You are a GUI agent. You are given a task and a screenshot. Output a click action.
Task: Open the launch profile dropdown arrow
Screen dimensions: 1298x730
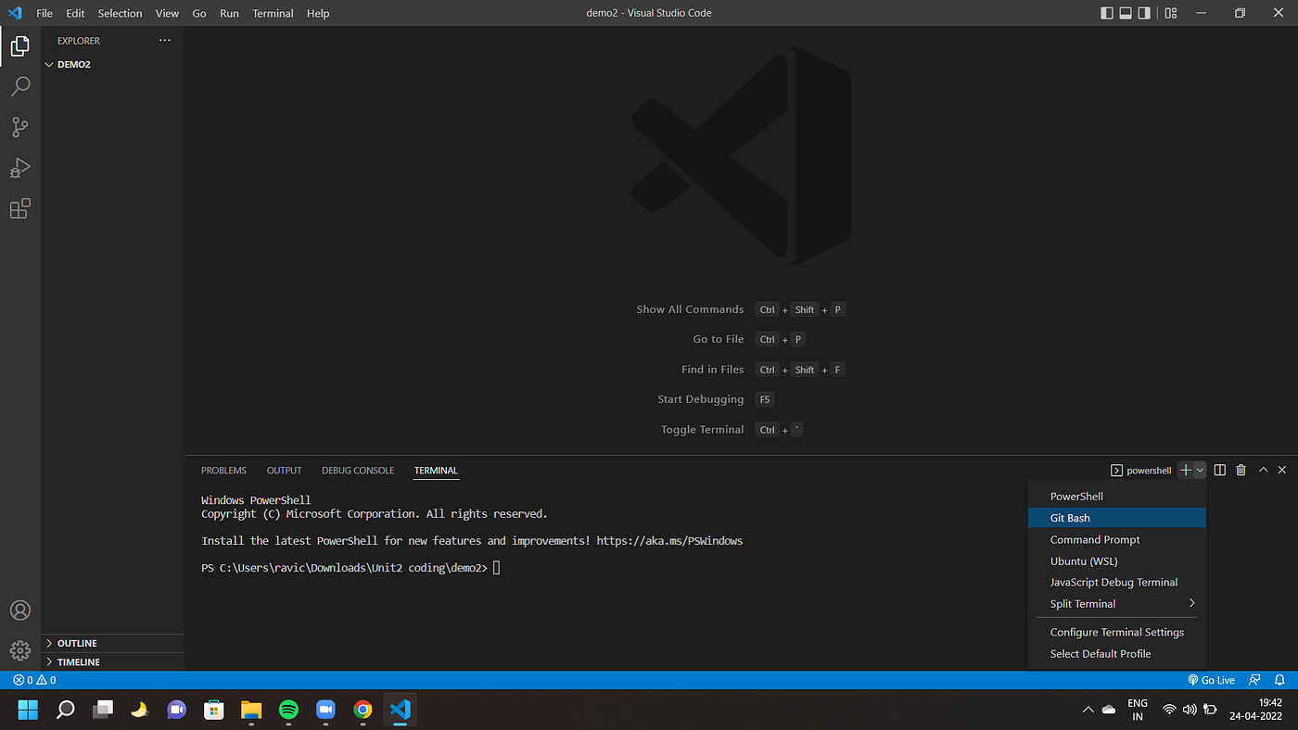point(1200,471)
